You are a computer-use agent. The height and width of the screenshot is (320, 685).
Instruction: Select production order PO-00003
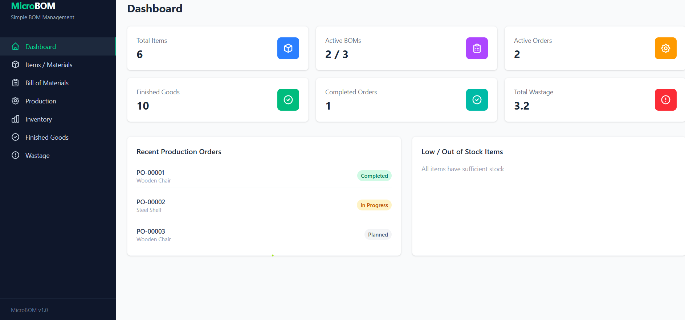[x=151, y=231]
